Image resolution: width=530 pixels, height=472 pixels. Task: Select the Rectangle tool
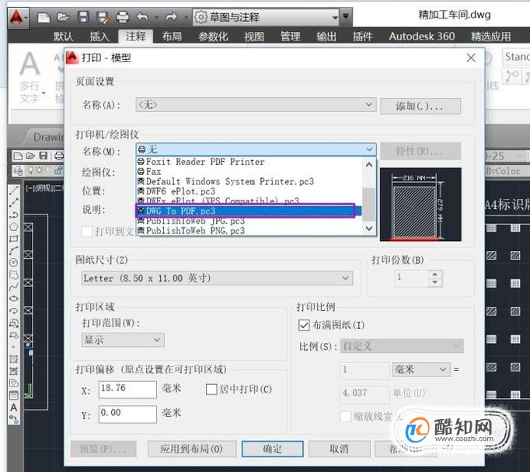point(13,239)
